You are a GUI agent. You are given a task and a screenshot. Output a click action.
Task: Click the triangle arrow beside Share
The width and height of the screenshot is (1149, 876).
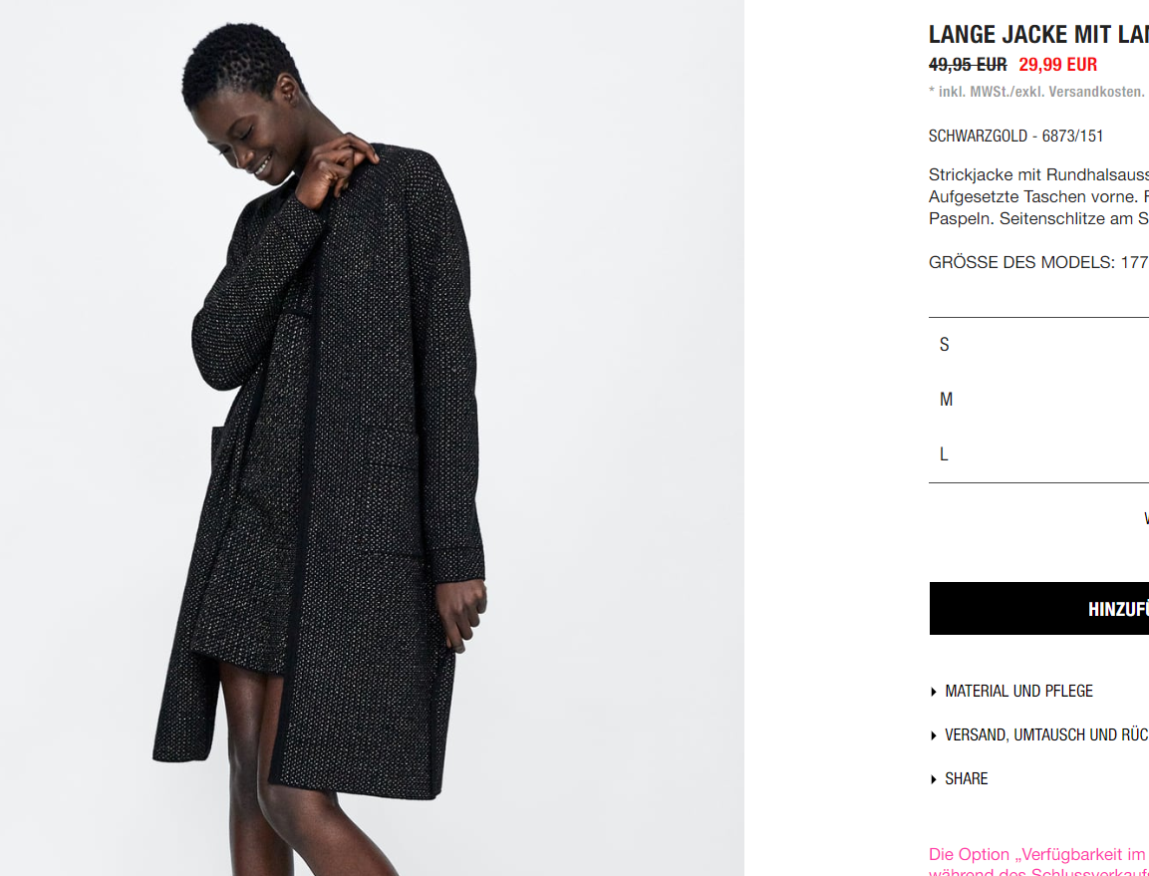934,779
